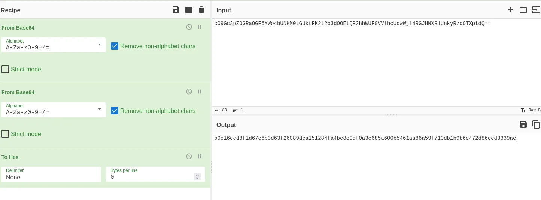Enable Strict mode in second From Base64
This screenshot has width=541, height=200.
pyautogui.click(x=5, y=134)
